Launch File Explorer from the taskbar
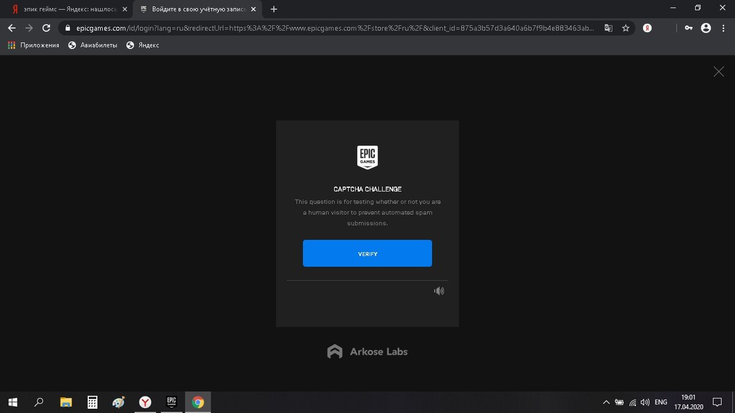 point(66,402)
